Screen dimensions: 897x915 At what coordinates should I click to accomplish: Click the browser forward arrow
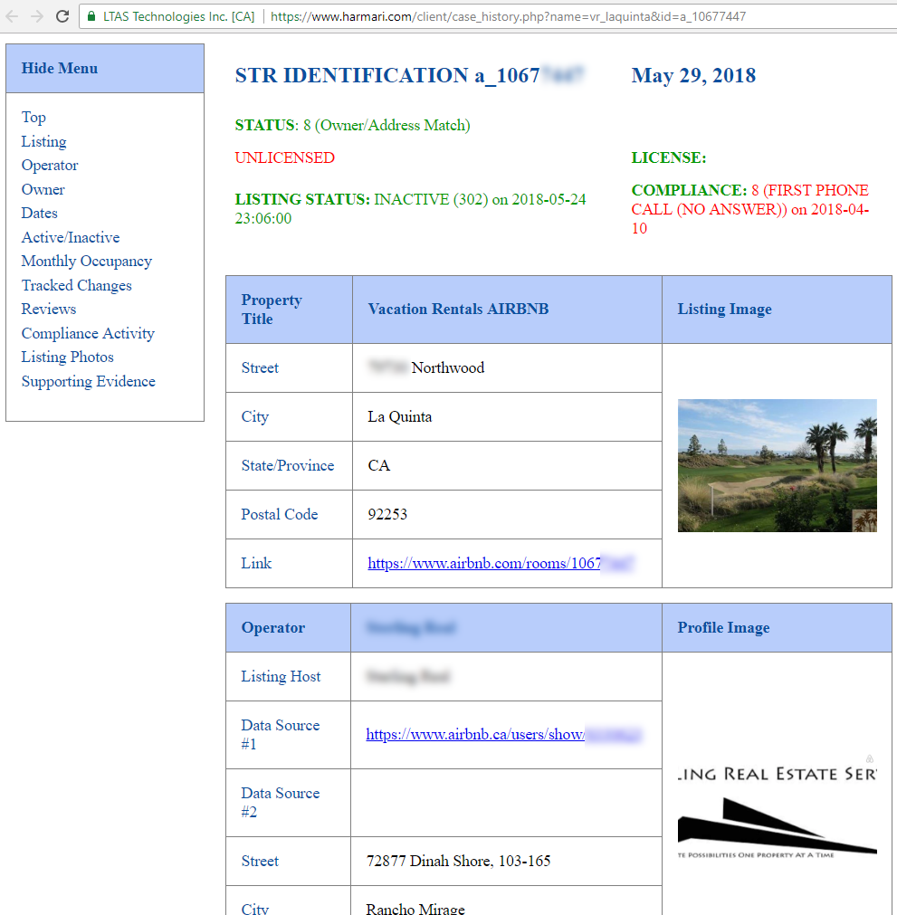pos(37,16)
